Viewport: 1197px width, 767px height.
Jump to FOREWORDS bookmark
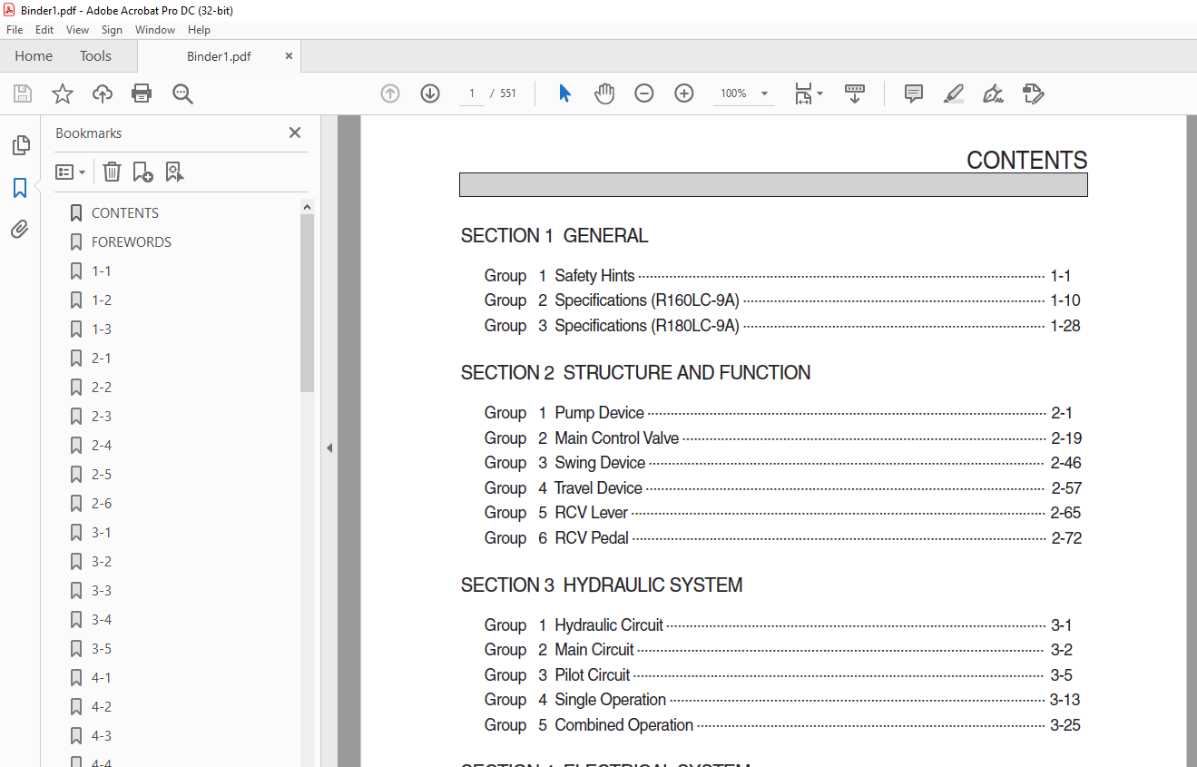pyautogui.click(x=132, y=242)
